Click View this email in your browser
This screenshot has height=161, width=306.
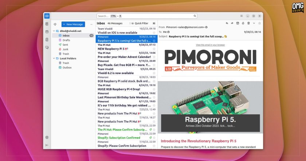pyautogui.click(x=211, y=45)
